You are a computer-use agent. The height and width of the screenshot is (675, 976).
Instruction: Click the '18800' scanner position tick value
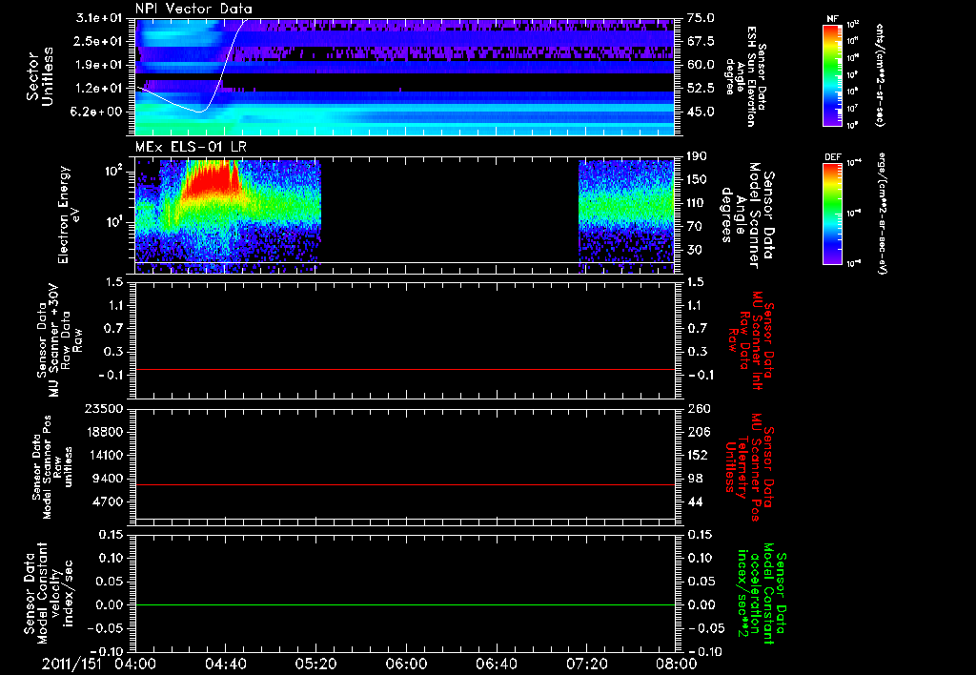coord(103,432)
